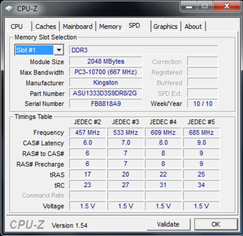Viewport: 243px width, 236px height.
Task: Minimize the CPU-Z window
Action: [189, 7]
